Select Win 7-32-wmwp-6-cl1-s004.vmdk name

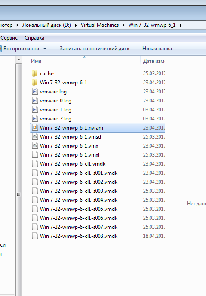(79, 200)
